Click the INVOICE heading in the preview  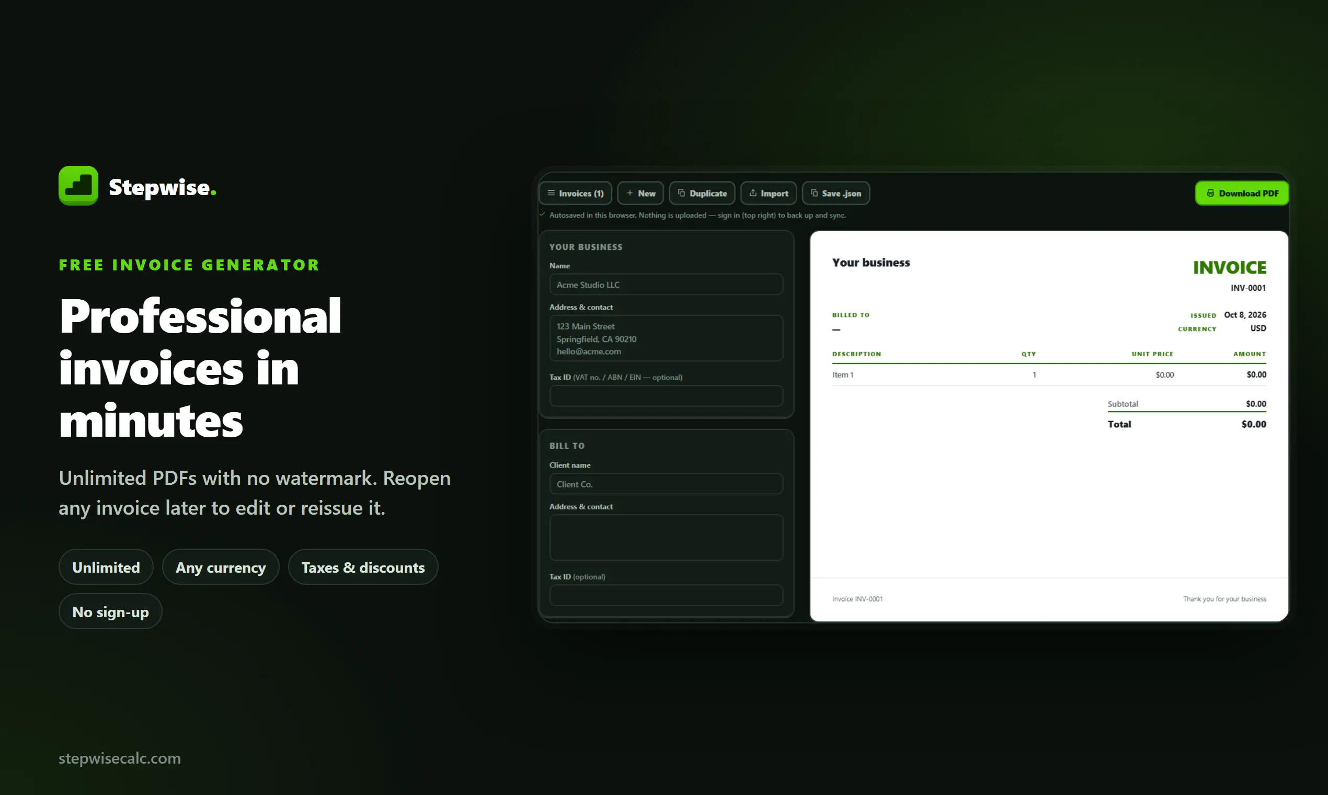pos(1230,267)
